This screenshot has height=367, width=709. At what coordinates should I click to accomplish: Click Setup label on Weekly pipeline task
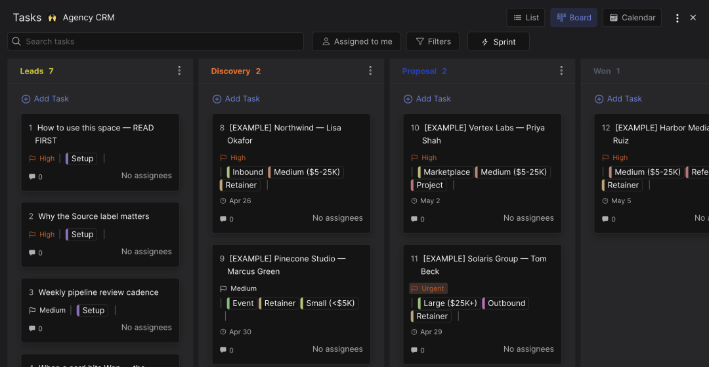point(93,311)
